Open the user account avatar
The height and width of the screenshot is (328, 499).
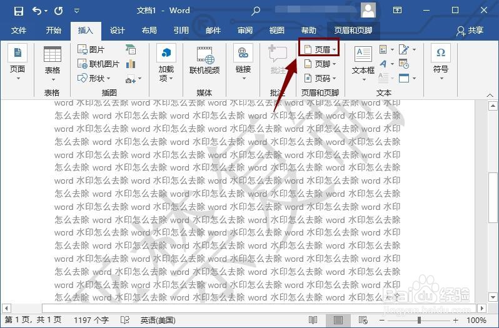click(368, 10)
